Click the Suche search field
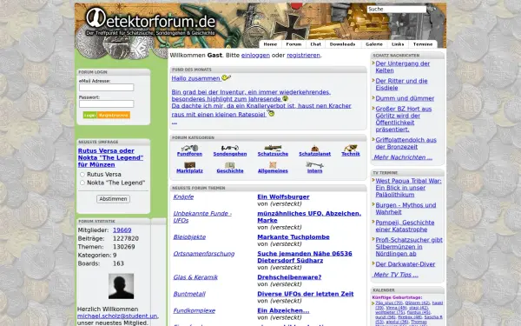Image resolution: width=521 pixels, height=326 pixels. (x=397, y=10)
